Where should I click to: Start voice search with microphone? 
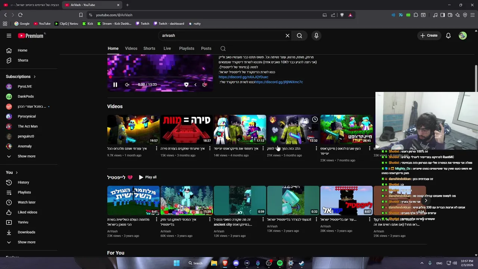316,35
